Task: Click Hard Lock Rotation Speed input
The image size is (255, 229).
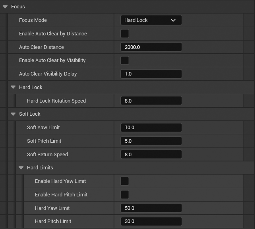Action: (x=151, y=101)
